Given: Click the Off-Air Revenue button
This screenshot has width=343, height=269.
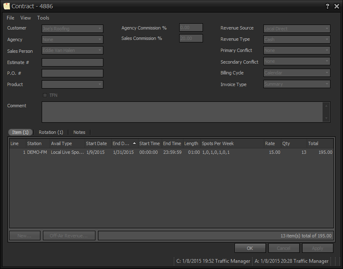Looking at the screenshot, I should click(69, 236).
